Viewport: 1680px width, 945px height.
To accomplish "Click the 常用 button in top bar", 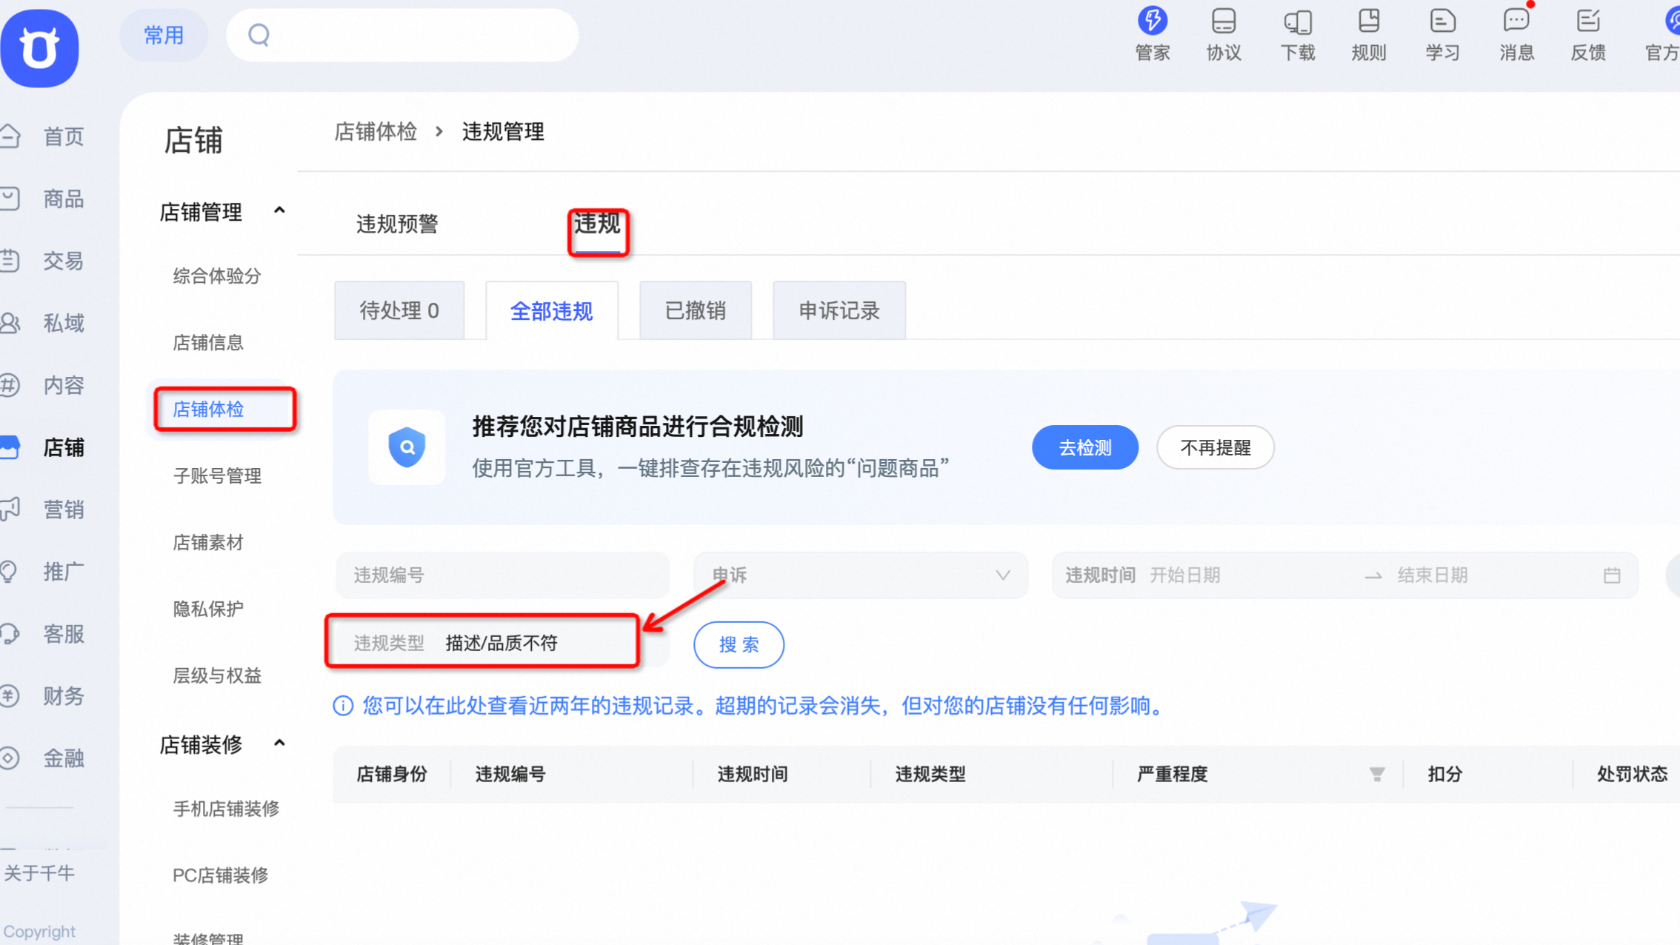I will [164, 35].
